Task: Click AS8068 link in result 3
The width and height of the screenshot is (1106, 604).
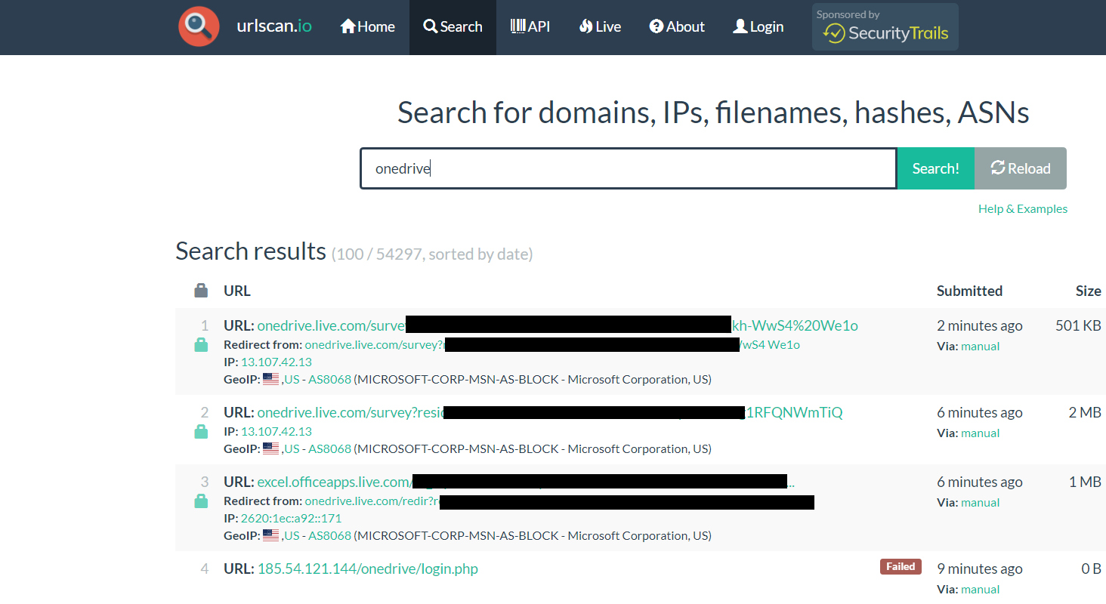Action: click(x=330, y=535)
